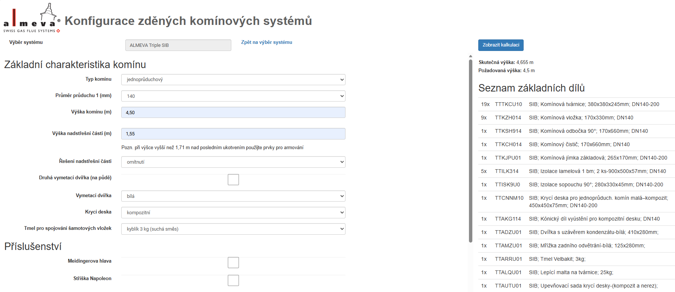Select part code TTAMZU01
The image size is (675, 292).
[508, 246]
